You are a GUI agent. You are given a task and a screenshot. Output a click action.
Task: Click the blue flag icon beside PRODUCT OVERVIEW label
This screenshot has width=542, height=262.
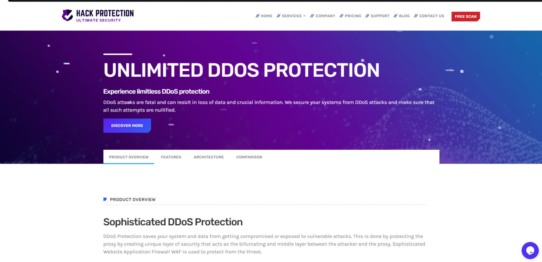(x=105, y=199)
